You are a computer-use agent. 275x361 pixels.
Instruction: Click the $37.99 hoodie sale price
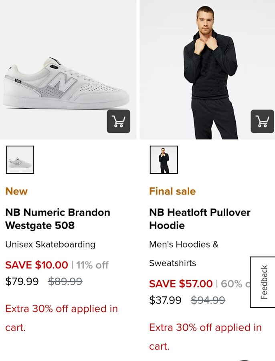tap(165, 300)
